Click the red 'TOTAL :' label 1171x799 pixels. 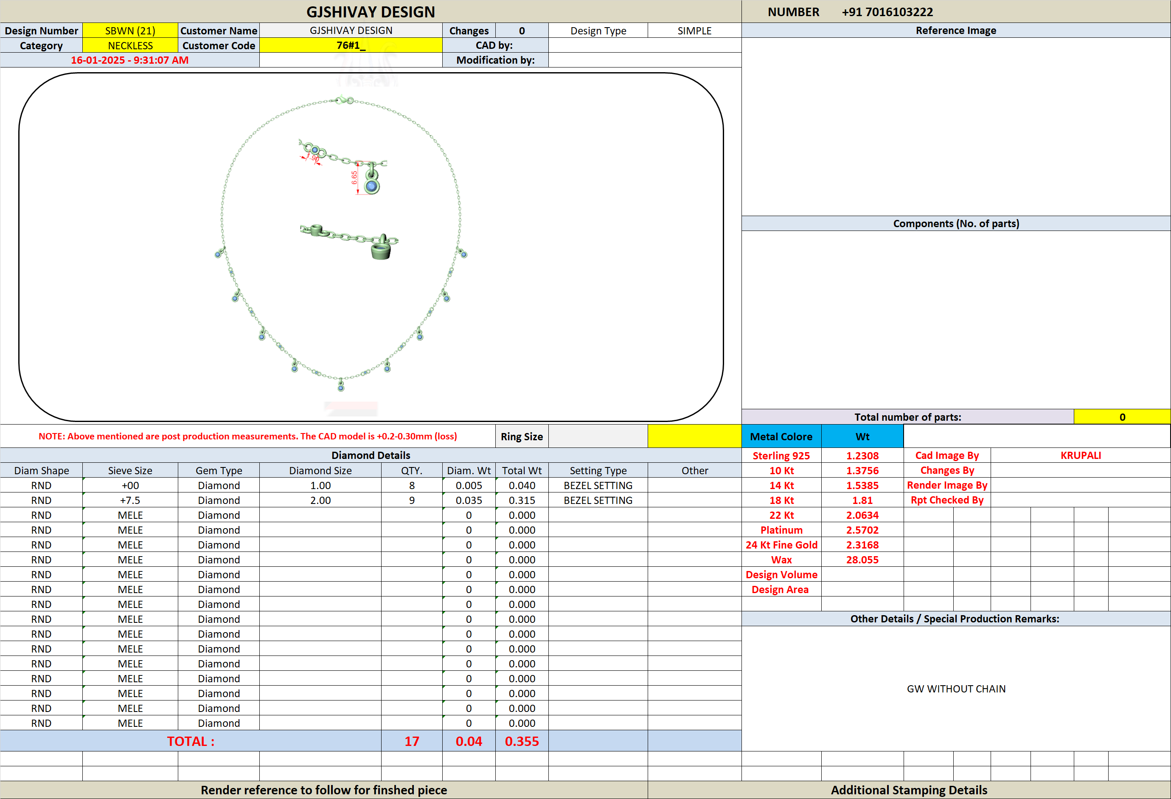[x=191, y=742]
